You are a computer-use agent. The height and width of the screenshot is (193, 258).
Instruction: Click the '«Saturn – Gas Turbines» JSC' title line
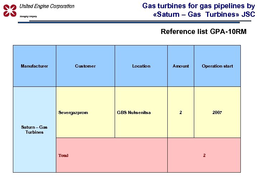(204, 14)
